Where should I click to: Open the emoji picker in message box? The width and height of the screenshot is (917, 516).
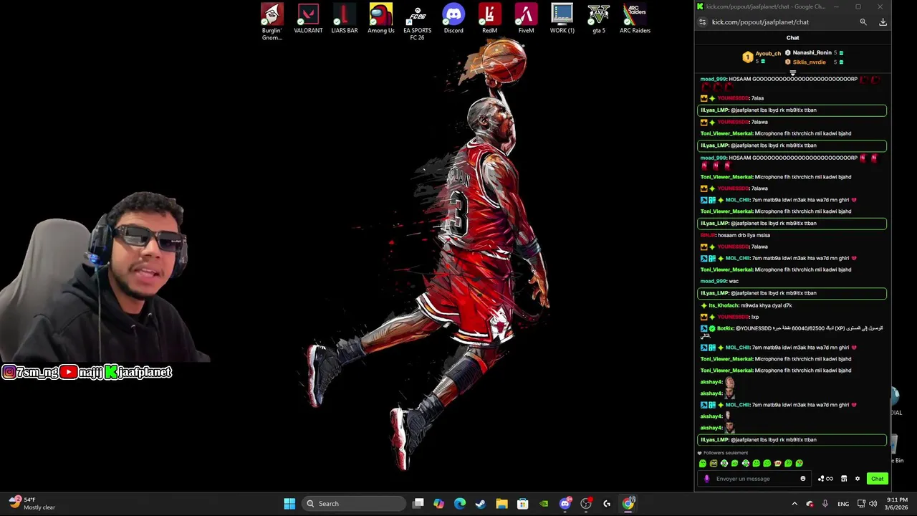pos(802,479)
